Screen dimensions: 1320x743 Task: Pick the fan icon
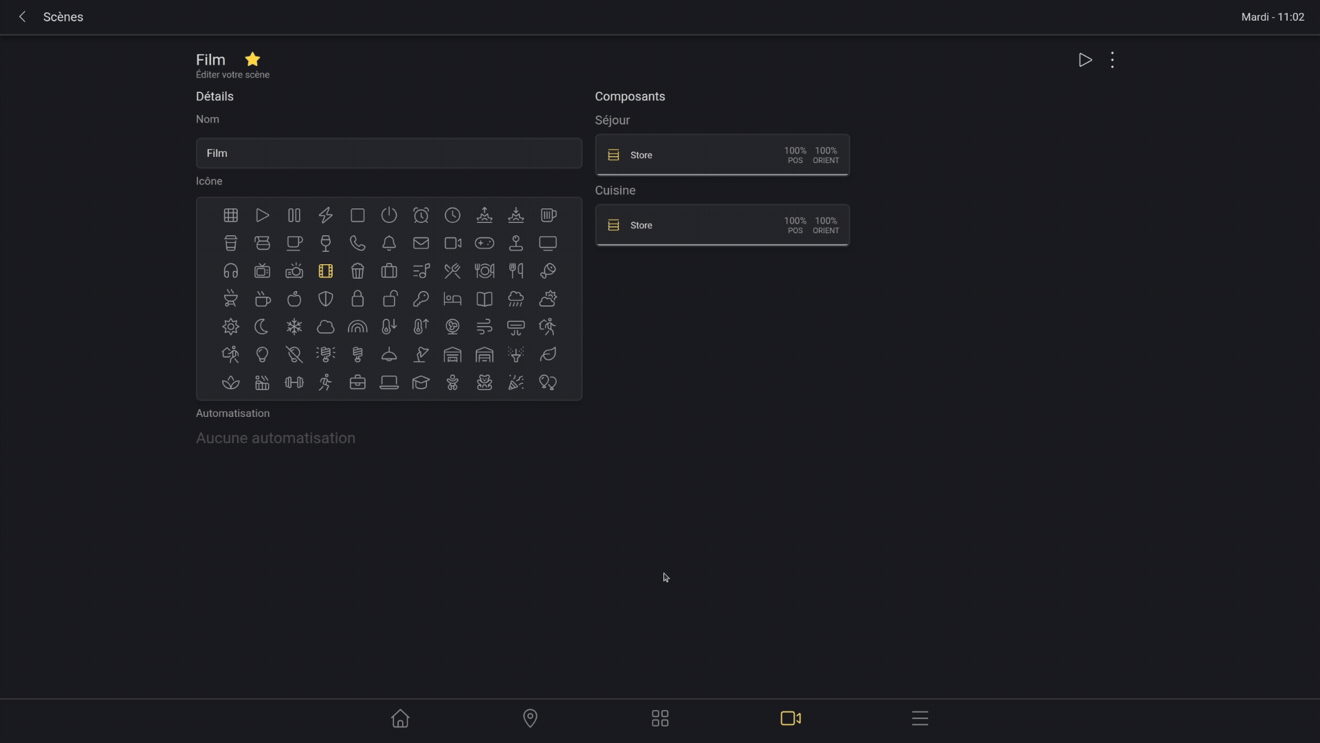(452, 327)
